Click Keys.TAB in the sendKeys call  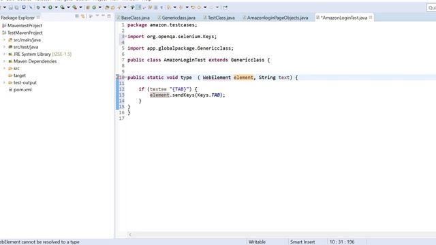(x=208, y=95)
